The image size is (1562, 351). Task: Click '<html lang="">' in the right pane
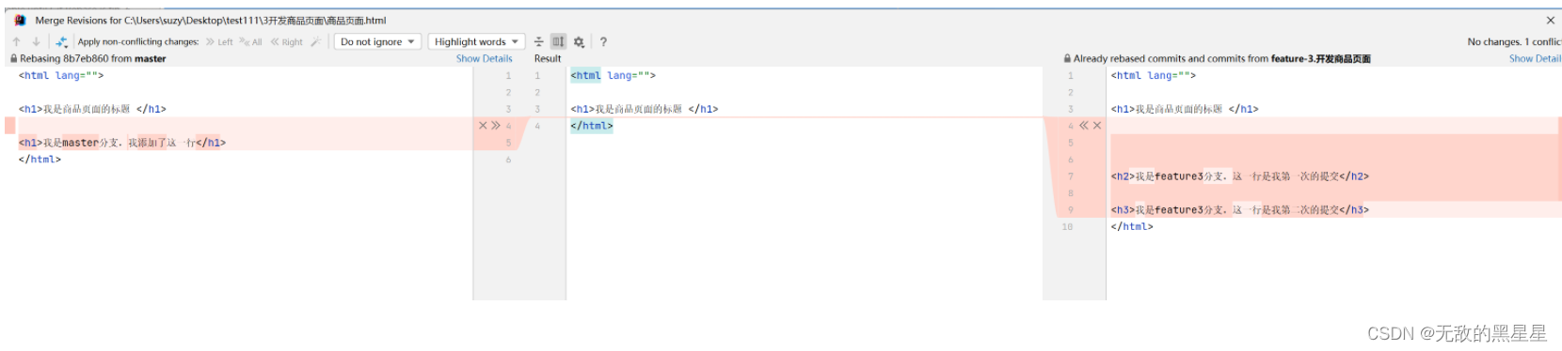pyautogui.click(x=1154, y=75)
